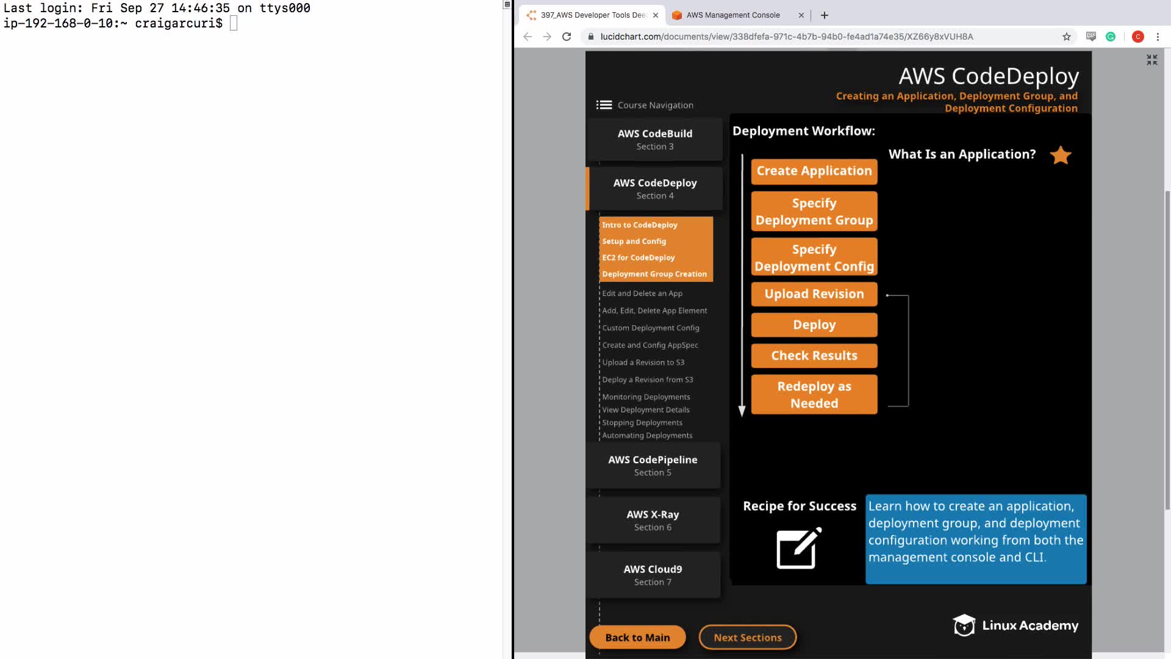Expand the AWS CodePipeline Section 5 panel
The width and height of the screenshot is (1171, 659).
tap(653, 466)
